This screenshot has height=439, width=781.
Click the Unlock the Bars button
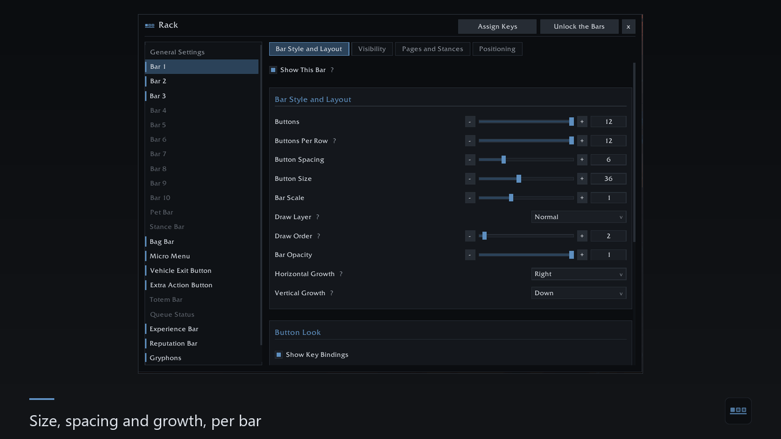[x=579, y=26]
